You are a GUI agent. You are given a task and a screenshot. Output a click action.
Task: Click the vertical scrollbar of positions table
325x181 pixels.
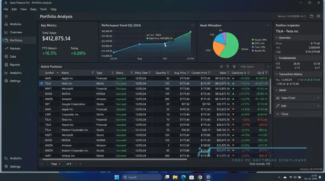[x=270, y=97]
